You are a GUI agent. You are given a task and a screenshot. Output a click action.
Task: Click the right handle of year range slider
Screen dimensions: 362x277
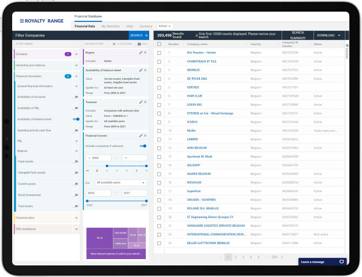click(146, 201)
